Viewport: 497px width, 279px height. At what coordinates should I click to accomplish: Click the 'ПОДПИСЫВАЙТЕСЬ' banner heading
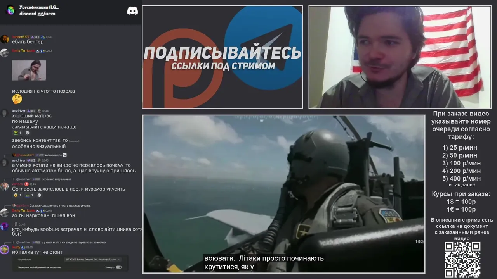pyautogui.click(x=222, y=52)
